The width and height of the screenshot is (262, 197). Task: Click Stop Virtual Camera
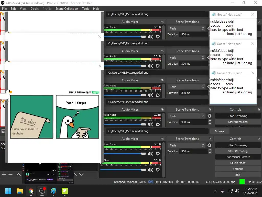click(238, 157)
